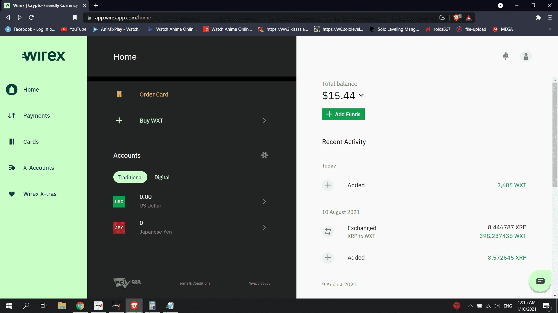Click the Cards sidebar icon

(12, 142)
